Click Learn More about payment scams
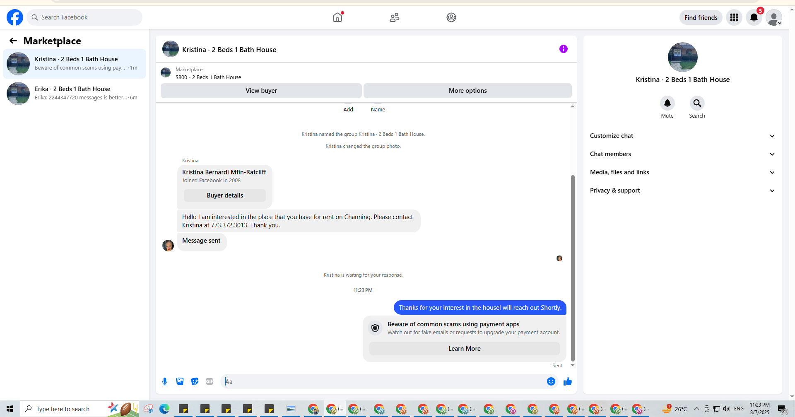This screenshot has width=795, height=417. [465, 349]
